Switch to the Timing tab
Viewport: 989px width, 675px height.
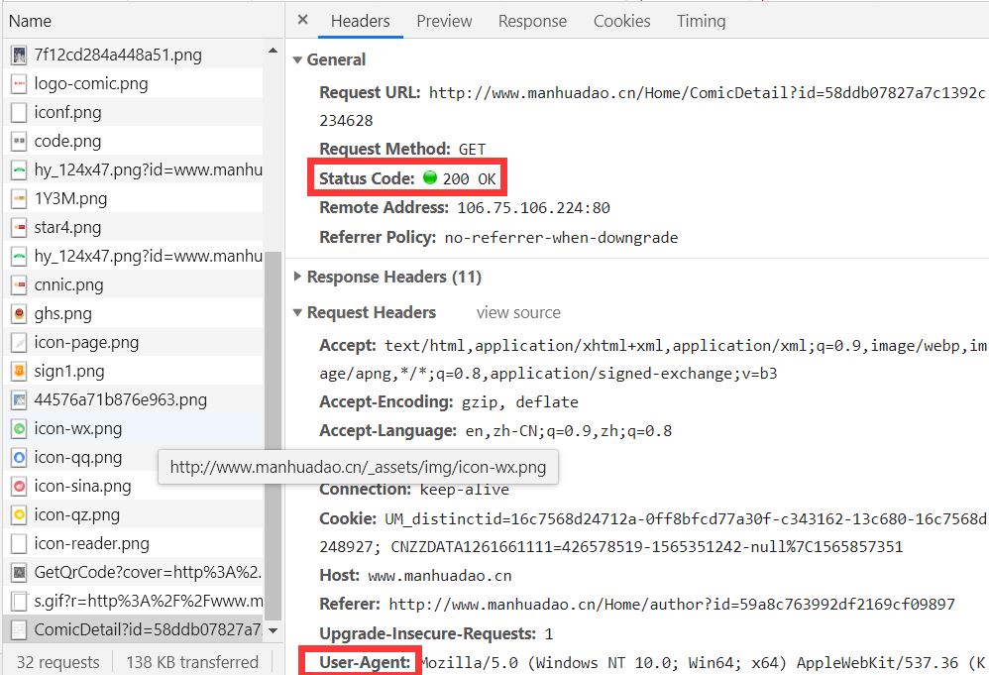[702, 21]
